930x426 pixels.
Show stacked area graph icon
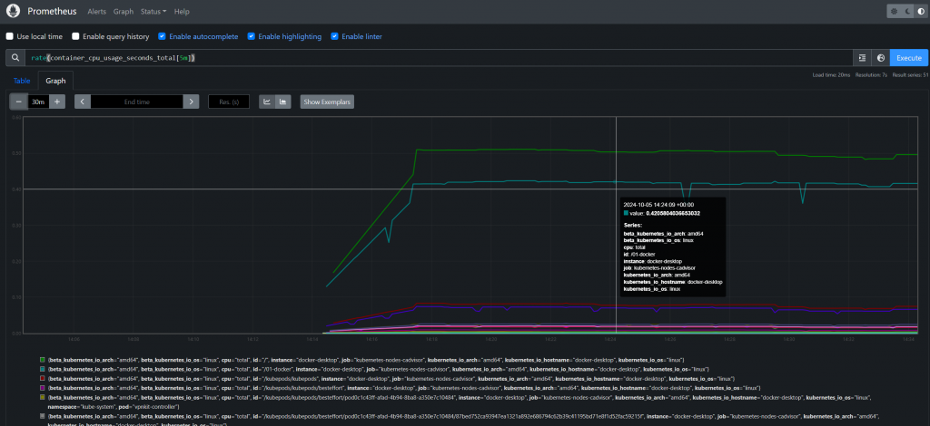[x=282, y=102]
